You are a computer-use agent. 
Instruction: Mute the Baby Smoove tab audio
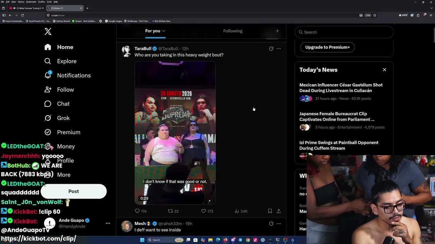tap(14, 8)
